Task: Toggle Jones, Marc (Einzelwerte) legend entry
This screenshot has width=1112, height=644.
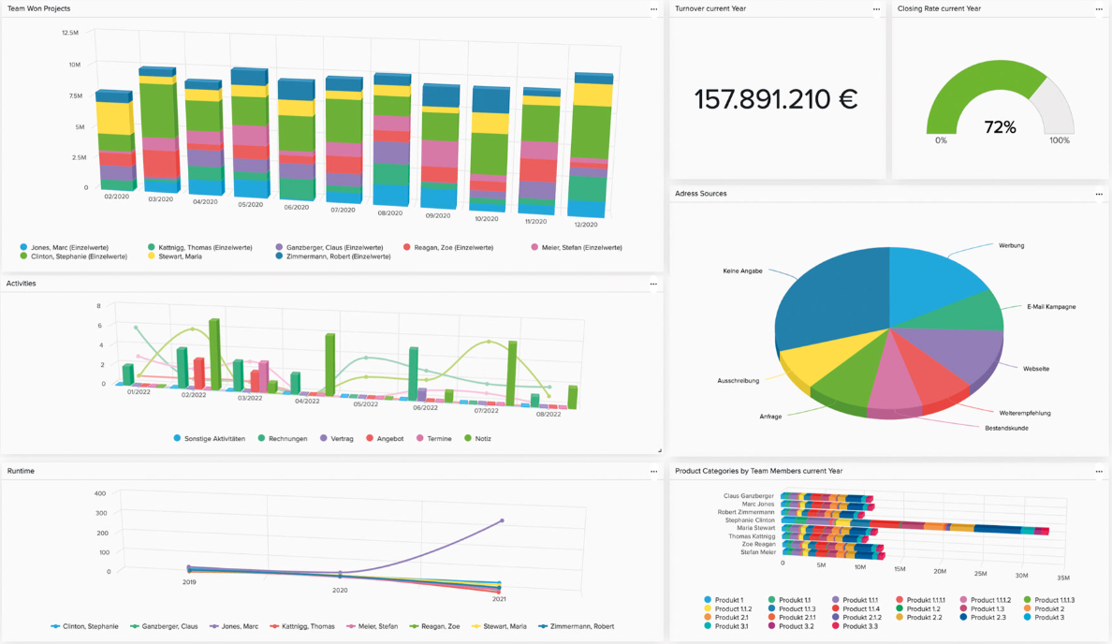Action: click(x=65, y=247)
